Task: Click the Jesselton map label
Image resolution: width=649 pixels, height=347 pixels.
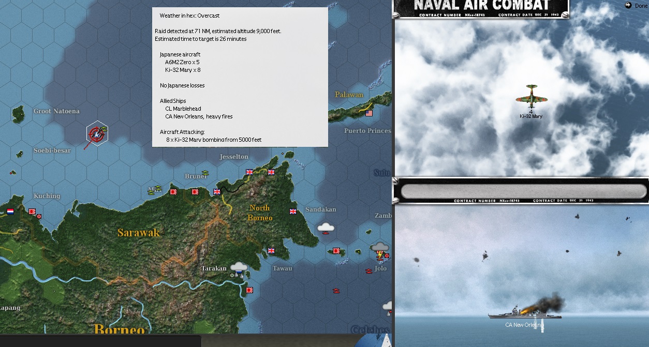Action: 234,157
